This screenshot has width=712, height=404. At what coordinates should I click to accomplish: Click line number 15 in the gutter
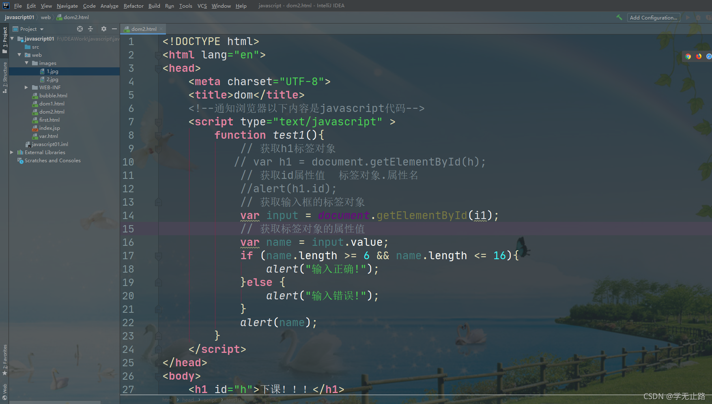pos(128,229)
